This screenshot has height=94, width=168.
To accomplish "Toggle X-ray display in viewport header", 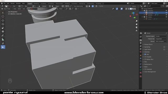I will coord(126,9).
